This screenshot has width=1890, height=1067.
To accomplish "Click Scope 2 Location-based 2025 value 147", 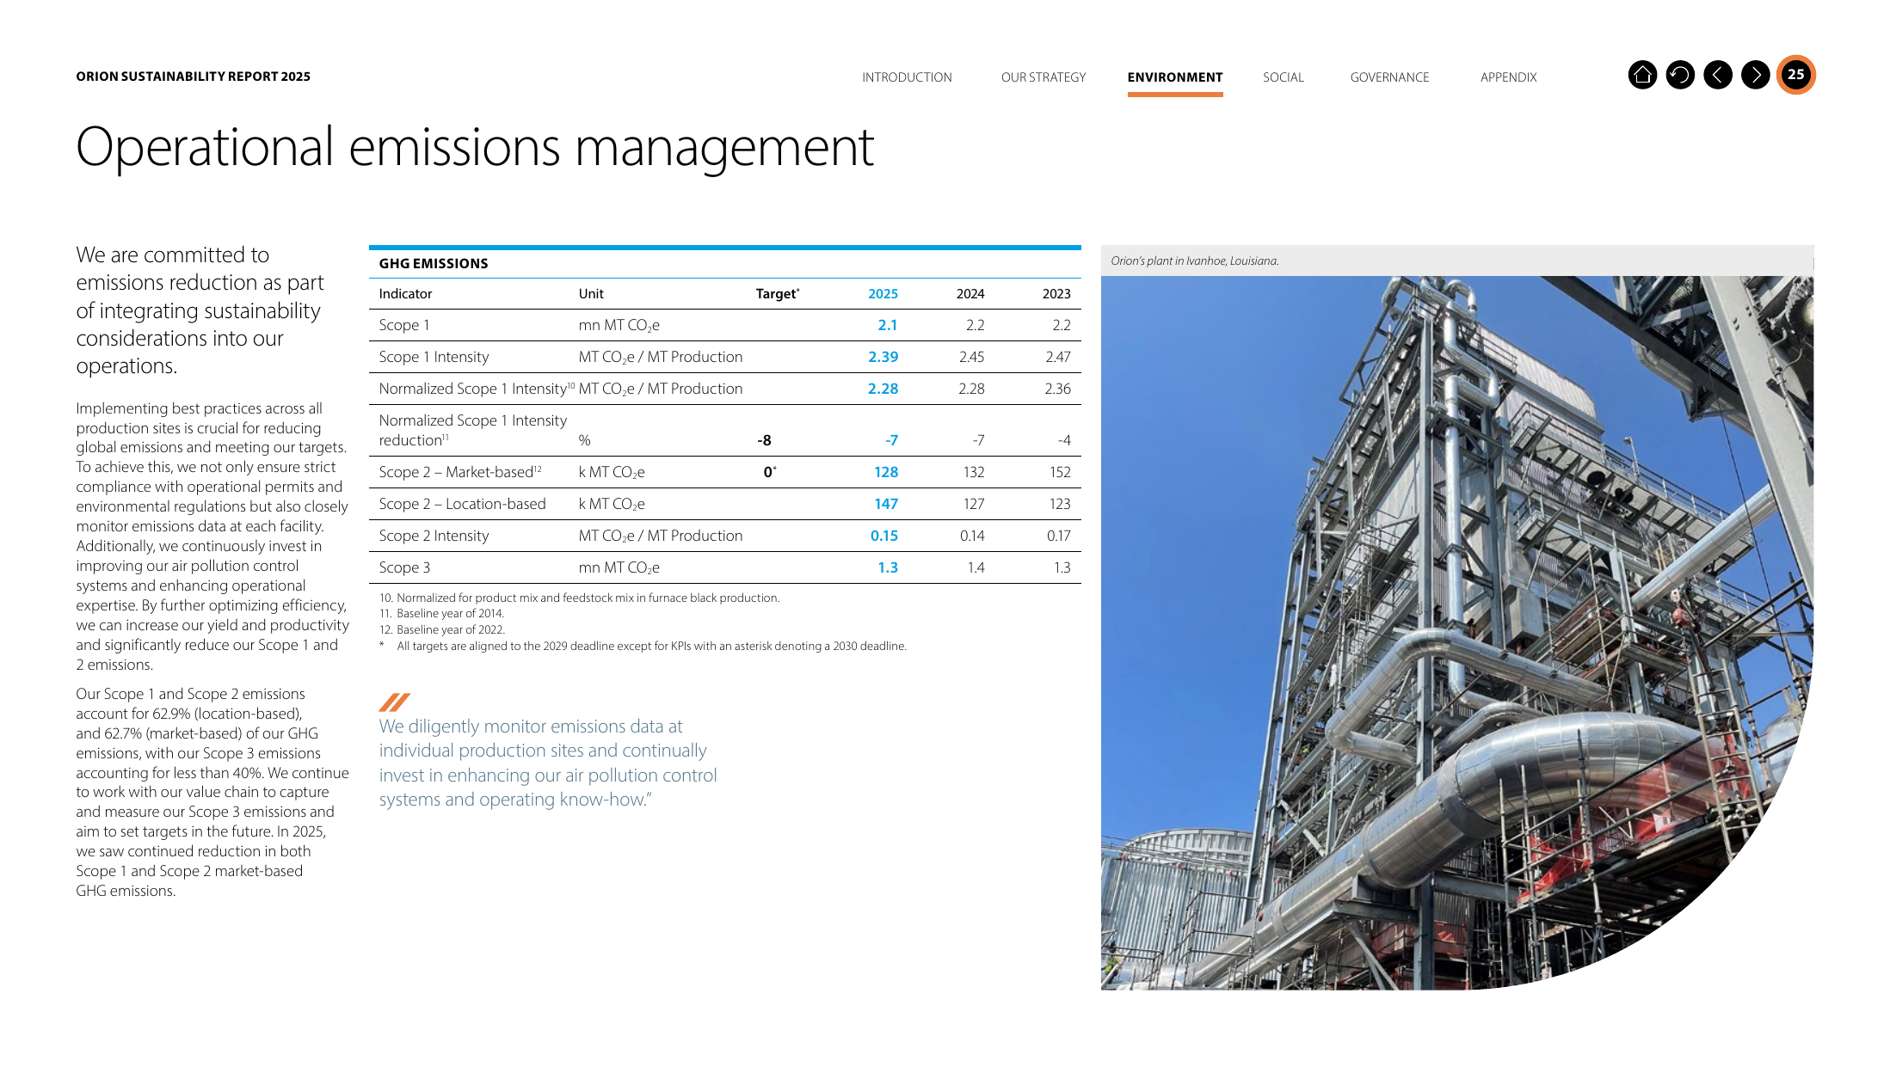I will [x=886, y=504].
